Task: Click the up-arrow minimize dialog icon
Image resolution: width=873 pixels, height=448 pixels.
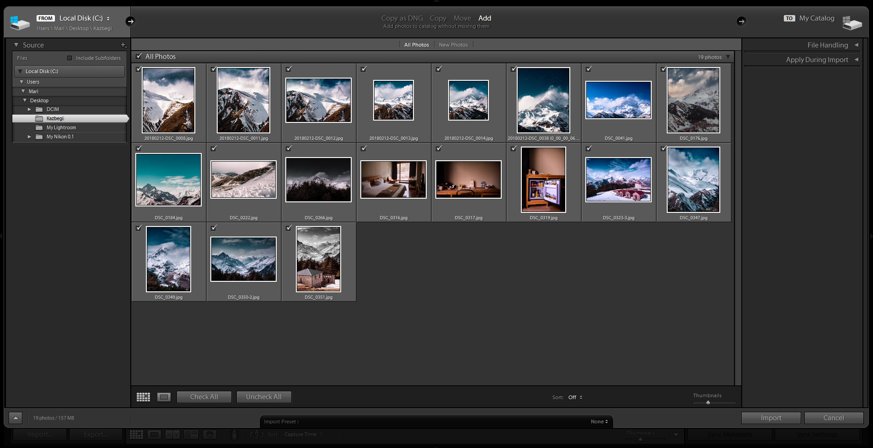Action: pyautogui.click(x=16, y=418)
